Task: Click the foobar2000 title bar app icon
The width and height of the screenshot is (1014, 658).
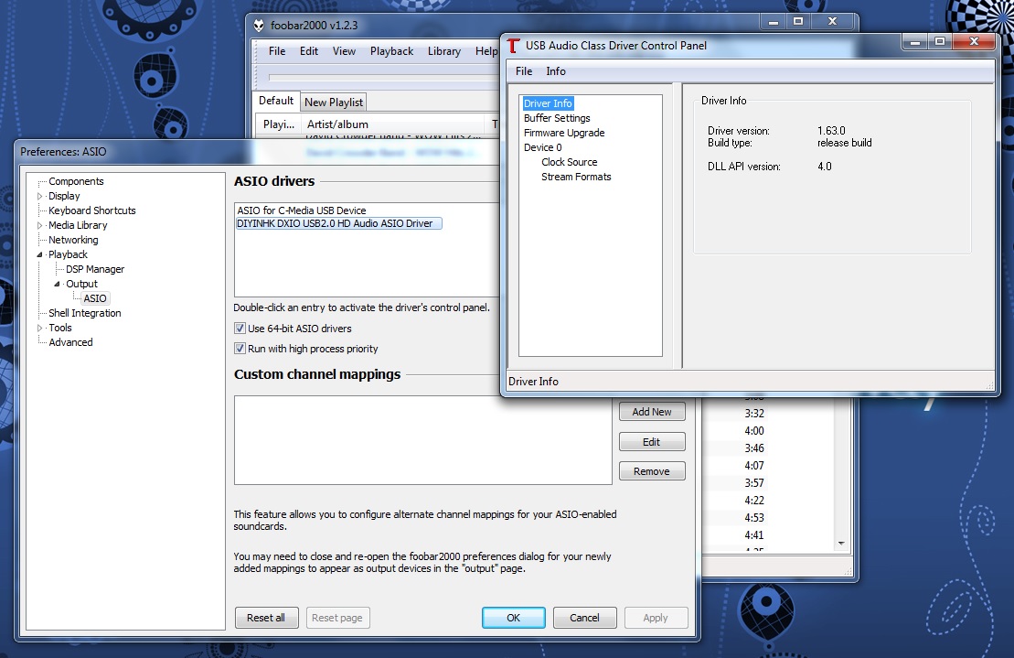Action: (259, 26)
